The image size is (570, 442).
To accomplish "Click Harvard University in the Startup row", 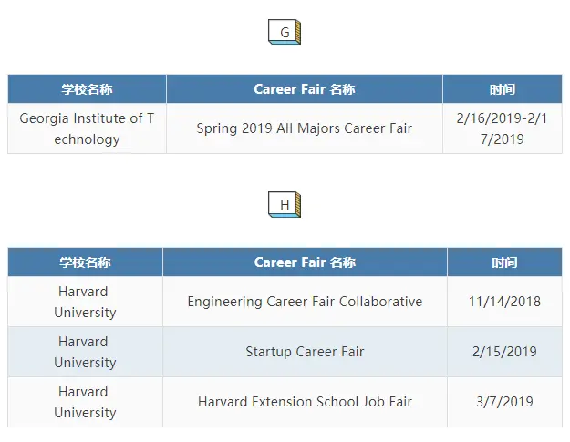I will point(85,352).
